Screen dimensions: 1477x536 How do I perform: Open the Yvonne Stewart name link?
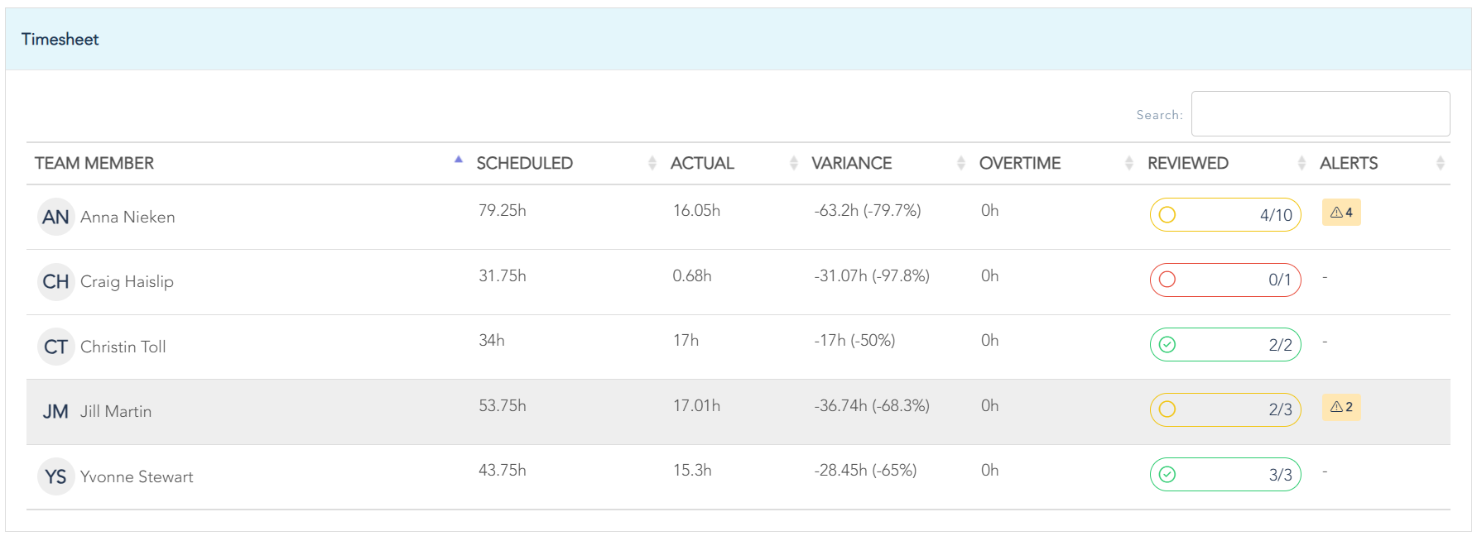click(x=137, y=477)
